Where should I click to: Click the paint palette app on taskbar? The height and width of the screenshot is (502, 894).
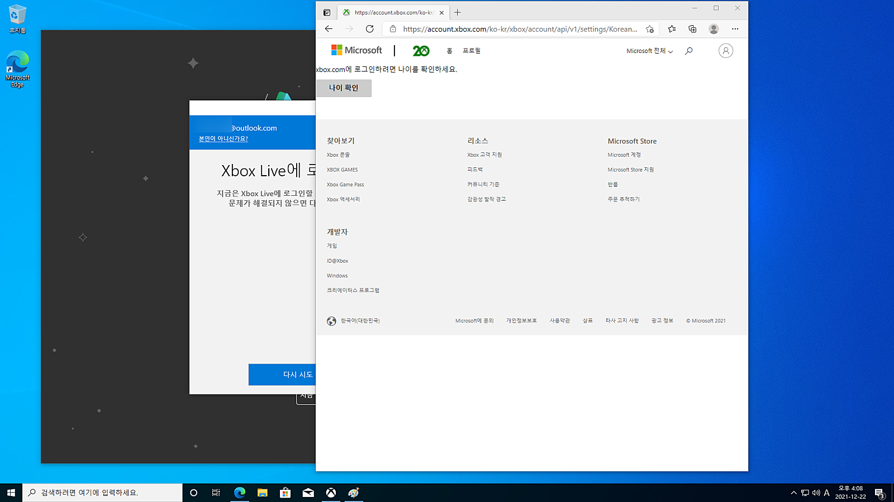click(354, 493)
